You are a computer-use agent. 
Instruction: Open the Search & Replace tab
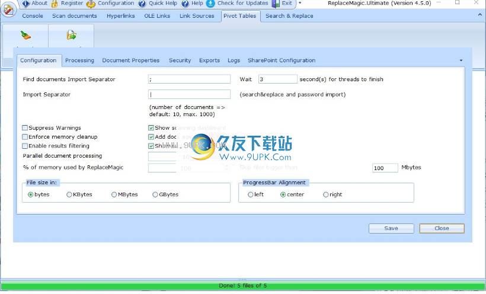[x=289, y=16]
